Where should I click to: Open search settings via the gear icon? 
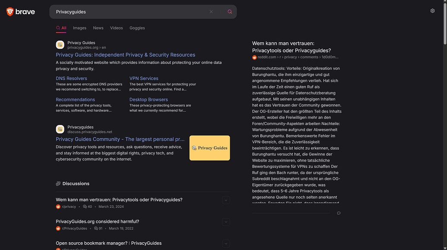tap(432, 10)
